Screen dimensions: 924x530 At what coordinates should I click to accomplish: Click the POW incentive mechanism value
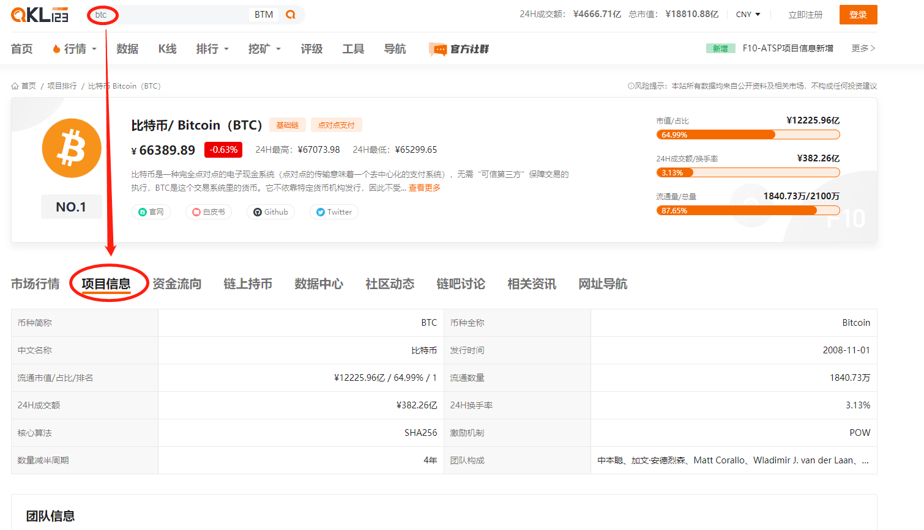click(x=860, y=433)
